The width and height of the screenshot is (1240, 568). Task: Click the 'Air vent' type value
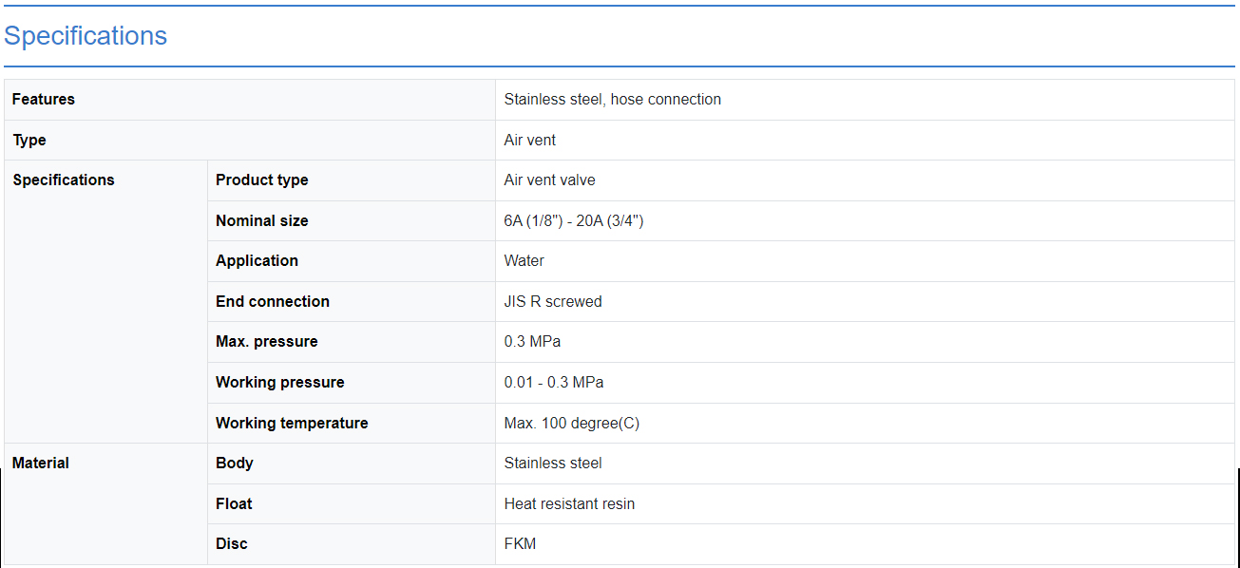[529, 141]
